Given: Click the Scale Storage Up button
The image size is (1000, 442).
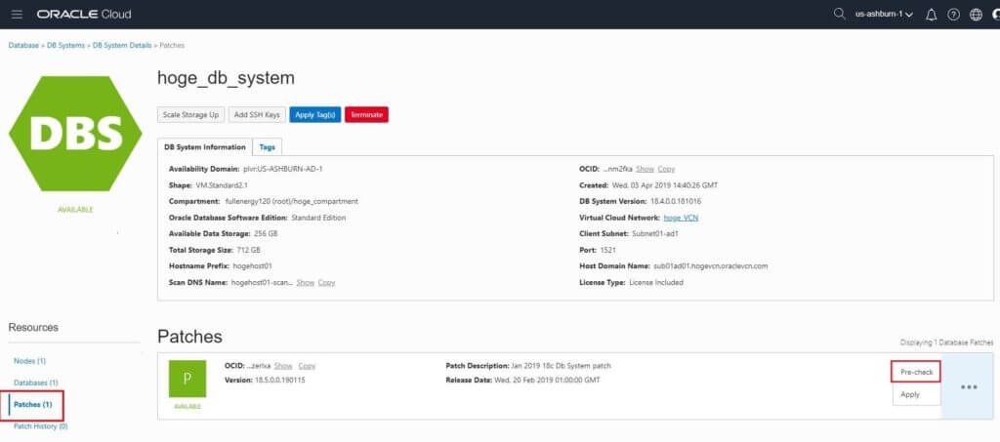Looking at the screenshot, I should [190, 114].
